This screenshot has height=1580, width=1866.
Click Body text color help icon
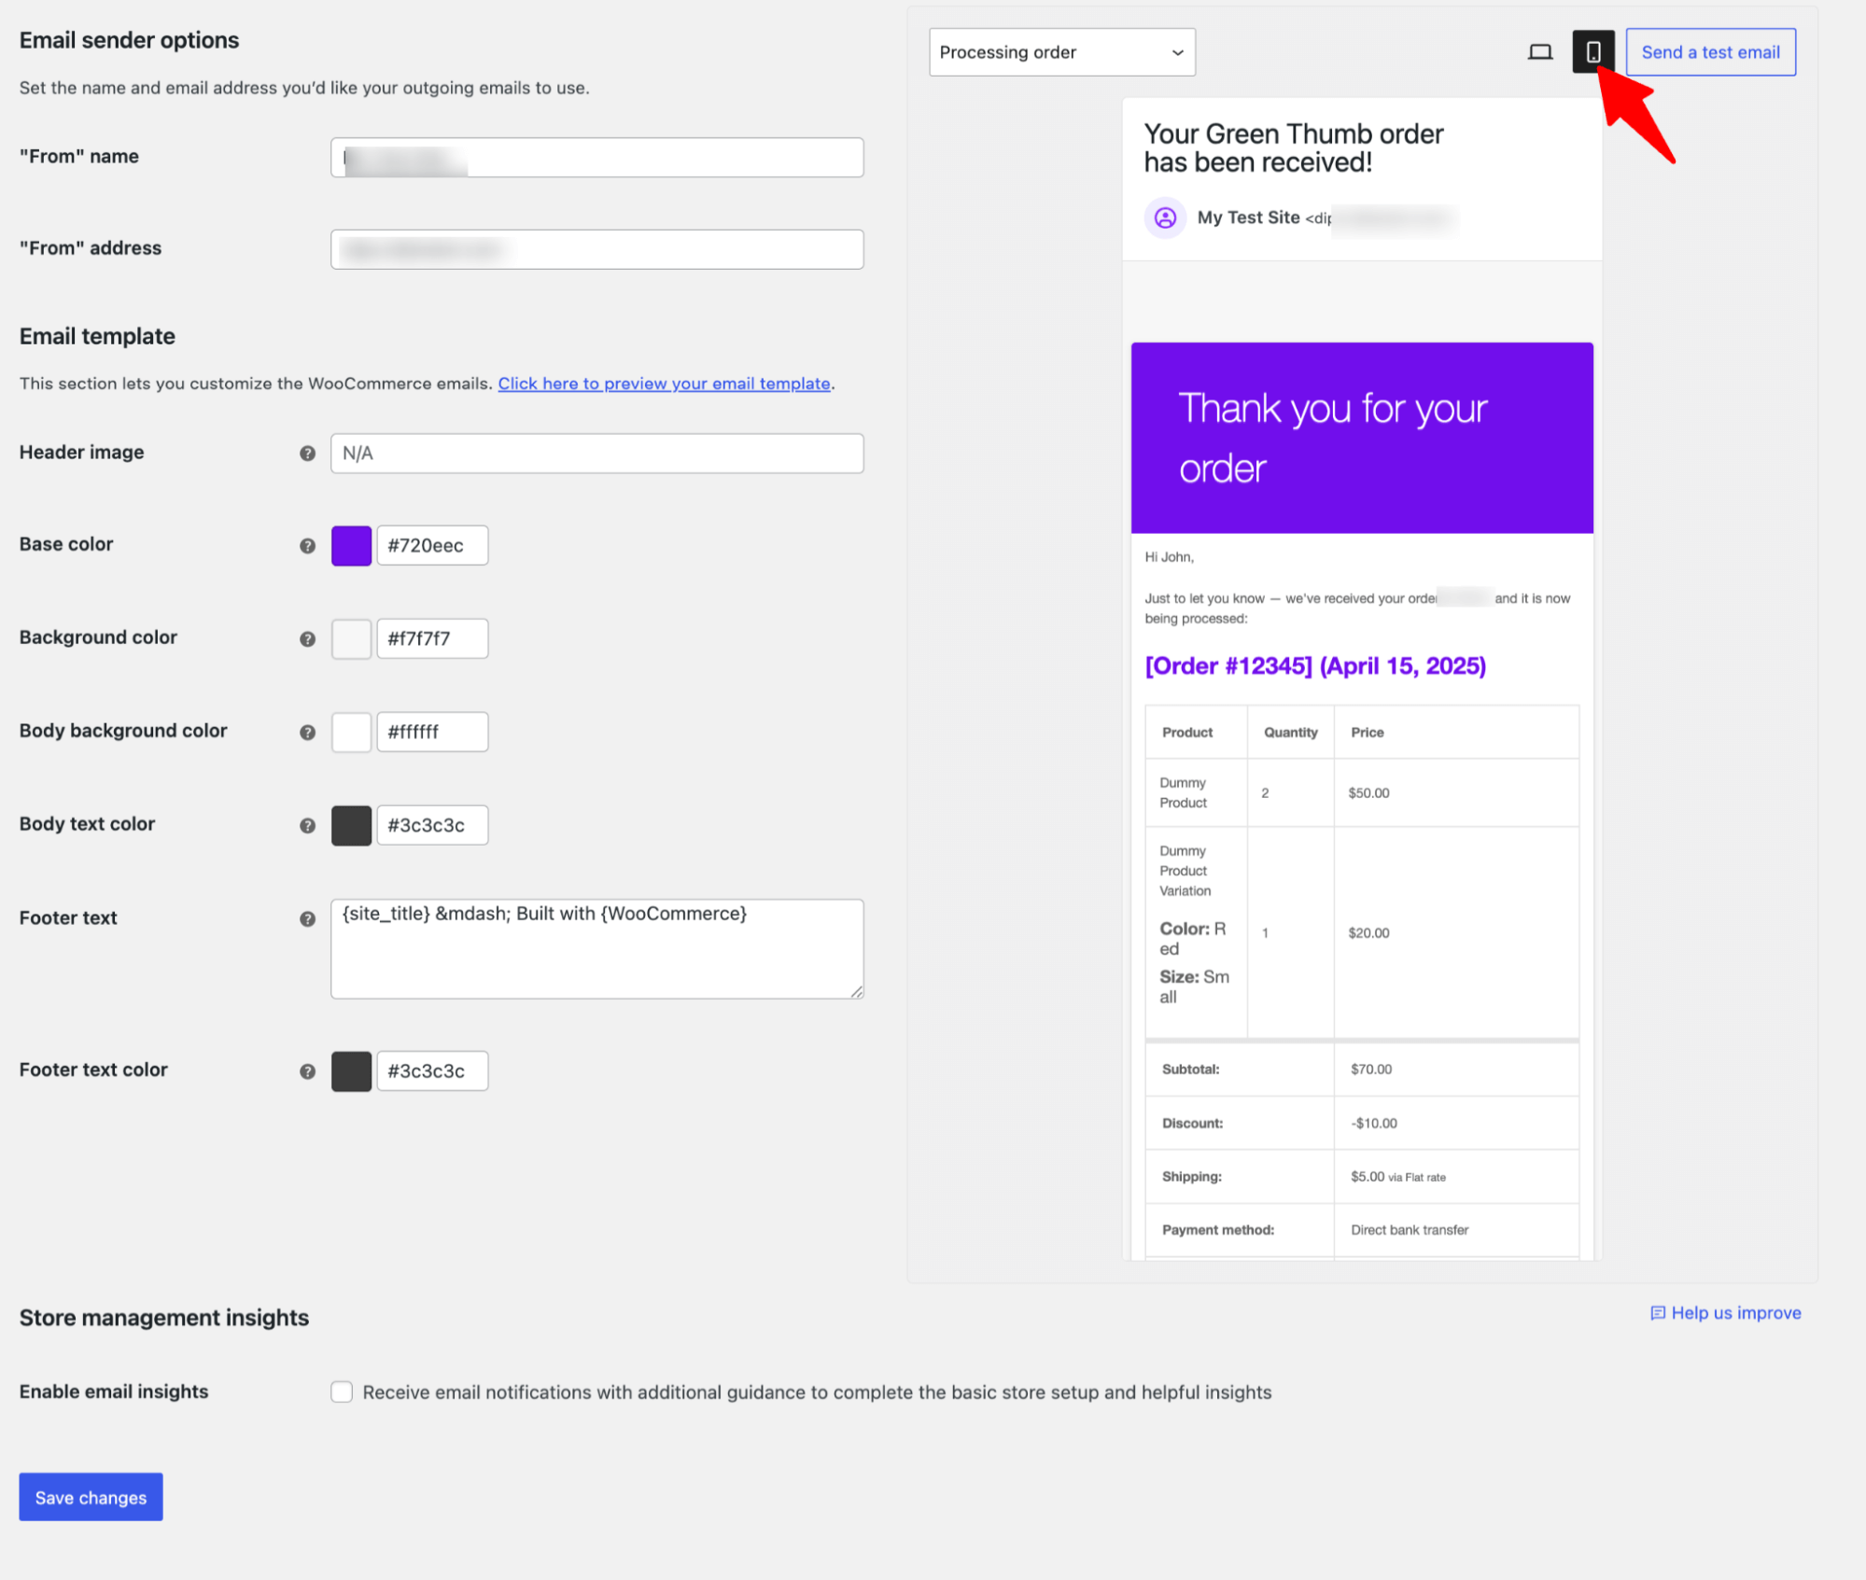pyautogui.click(x=307, y=826)
